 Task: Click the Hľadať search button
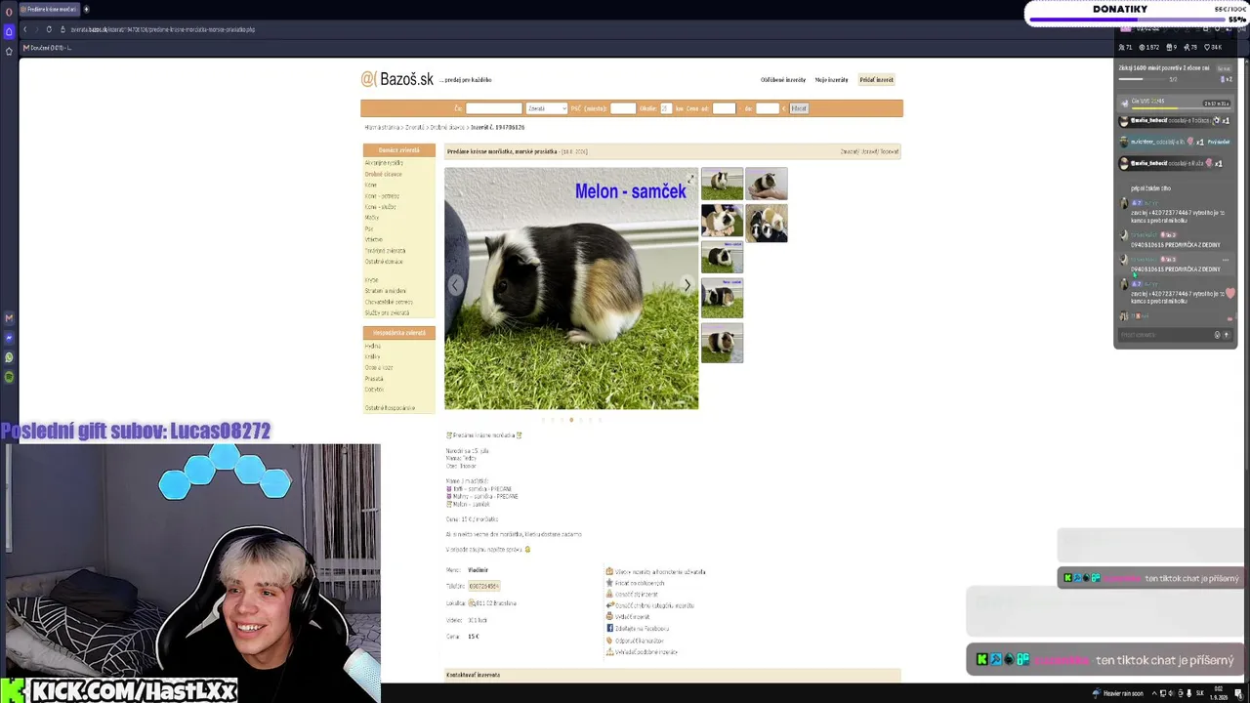pos(799,108)
